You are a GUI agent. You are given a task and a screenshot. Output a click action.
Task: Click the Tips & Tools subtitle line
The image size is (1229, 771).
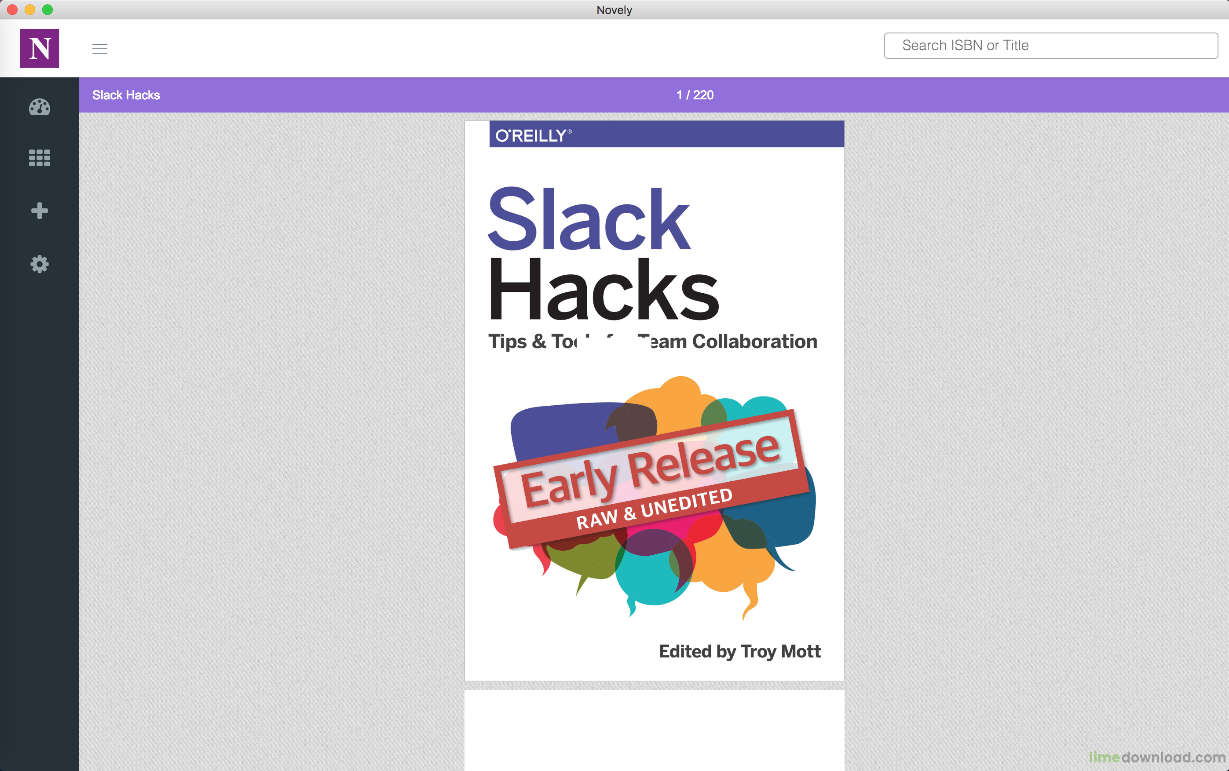[652, 342]
